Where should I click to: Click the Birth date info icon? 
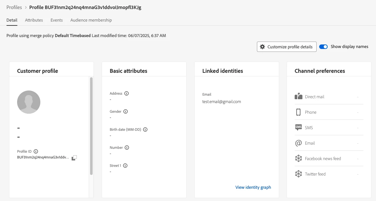click(x=145, y=129)
